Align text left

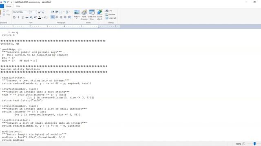click(x=53, y=17)
